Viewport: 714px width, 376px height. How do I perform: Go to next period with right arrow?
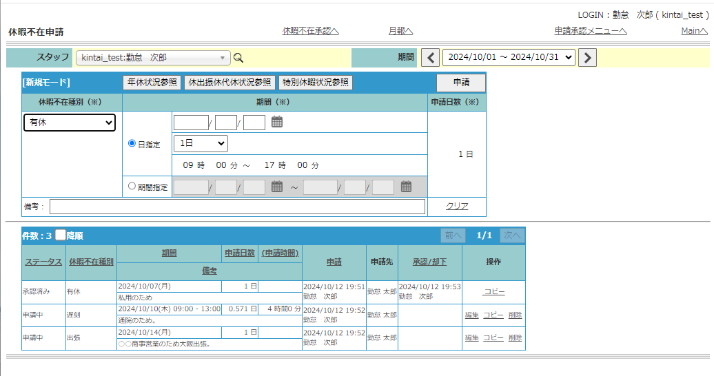tap(587, 58)
